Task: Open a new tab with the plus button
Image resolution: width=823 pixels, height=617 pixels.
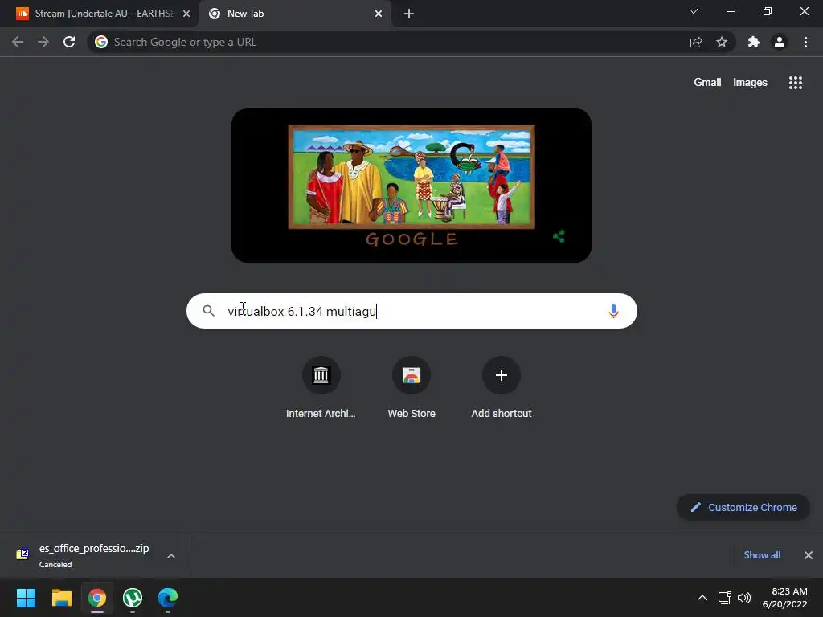Action: [409, 14]
